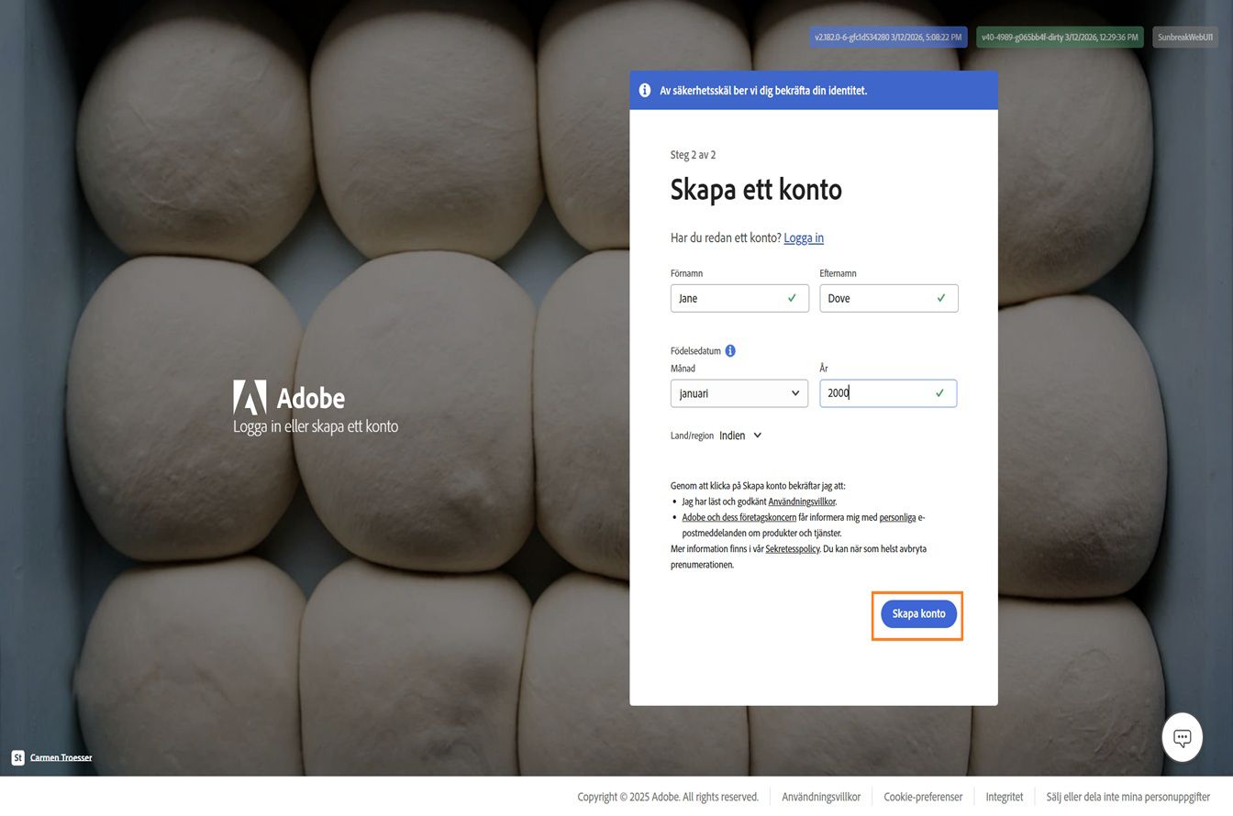Open the Månad dropdown showing januari
Image resolution: width=1233 pixels, height=816 pixels.
(739, 392)
